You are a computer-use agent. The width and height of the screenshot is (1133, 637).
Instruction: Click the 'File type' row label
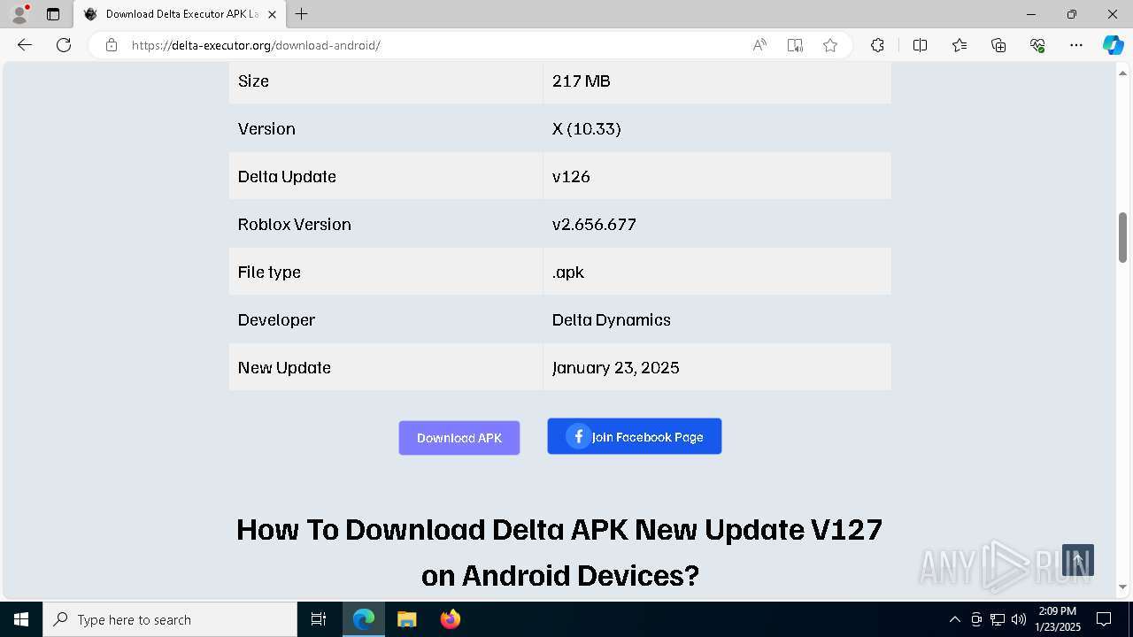click(x=269, y=272)
